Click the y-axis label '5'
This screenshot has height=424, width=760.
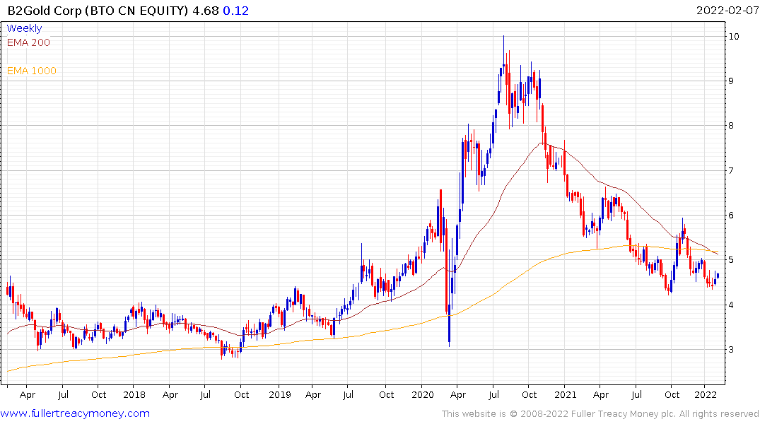pos(730,260)
